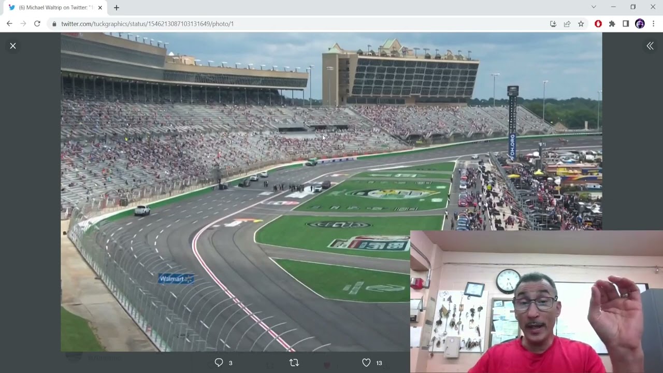Open a new browser tab
663x373 pixels.
click(x=117, y=8)
